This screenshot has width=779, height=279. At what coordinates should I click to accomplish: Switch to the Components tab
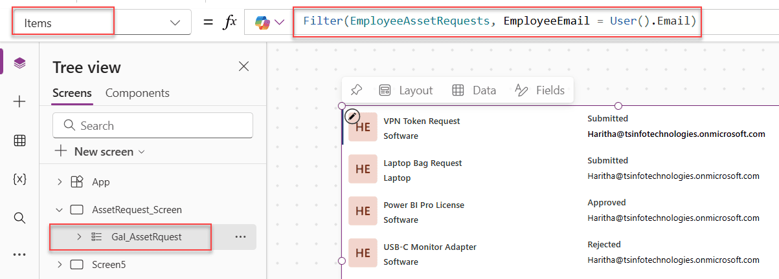tap(137, 93)
